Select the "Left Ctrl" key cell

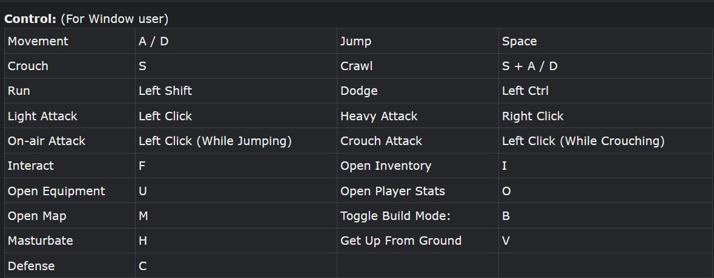click(x=525, y=91)
